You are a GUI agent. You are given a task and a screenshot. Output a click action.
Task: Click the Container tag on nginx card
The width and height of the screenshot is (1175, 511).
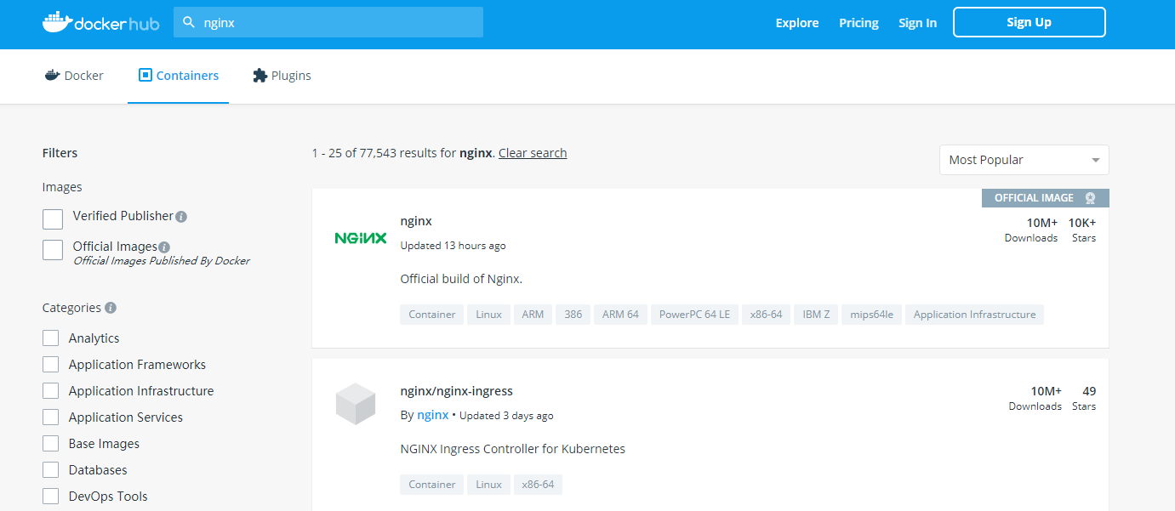[432, 315]
